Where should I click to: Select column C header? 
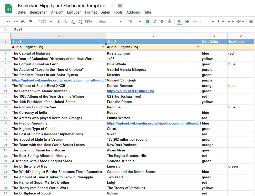coord(214,36)
